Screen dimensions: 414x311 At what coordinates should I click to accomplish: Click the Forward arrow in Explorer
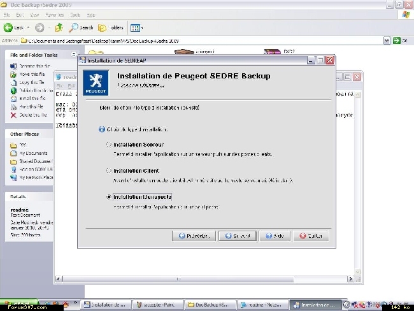click(x=39, y=27)
